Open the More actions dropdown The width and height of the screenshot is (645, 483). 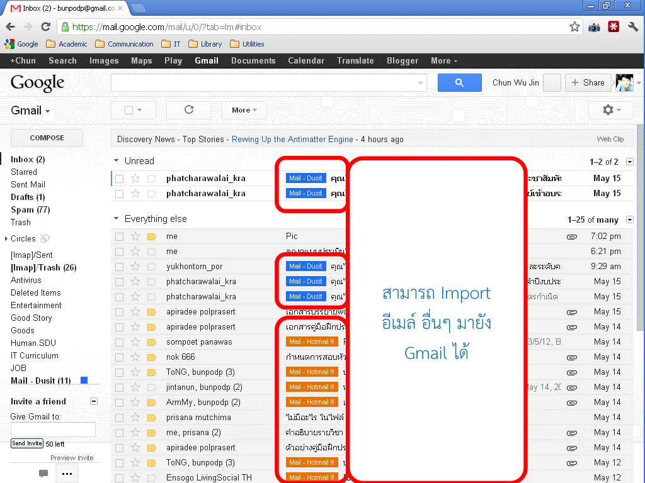pos(244,110)
